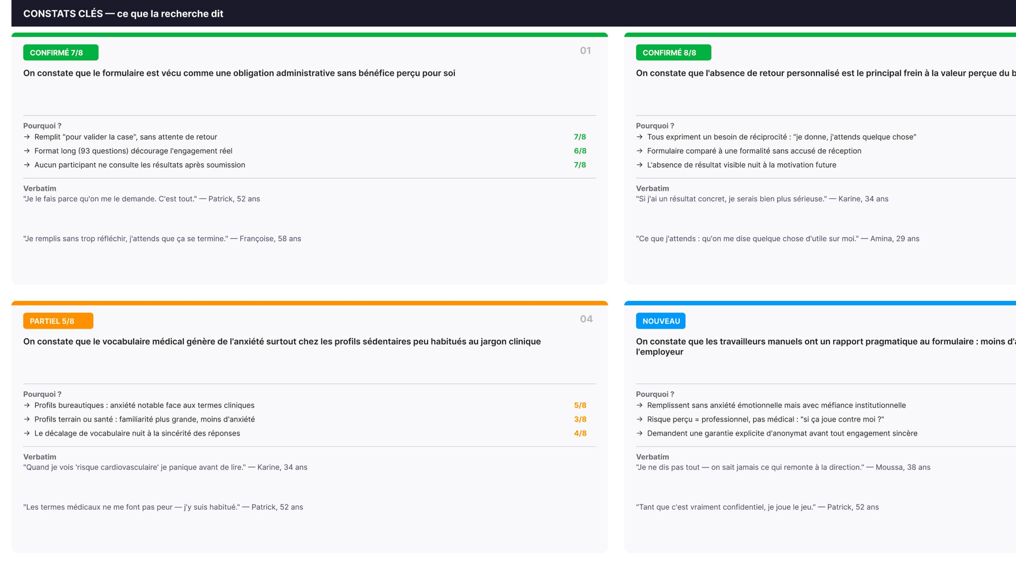
Task: Select headline about obligation administrative
Action: click(x=239, y=73)
